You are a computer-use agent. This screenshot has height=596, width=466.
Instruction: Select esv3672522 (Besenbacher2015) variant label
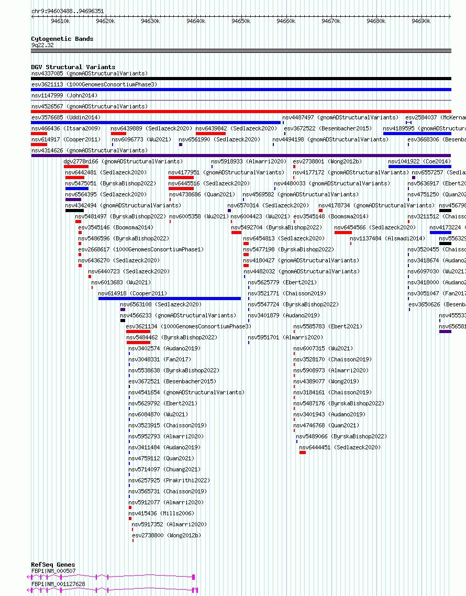(x=328, y=128)
